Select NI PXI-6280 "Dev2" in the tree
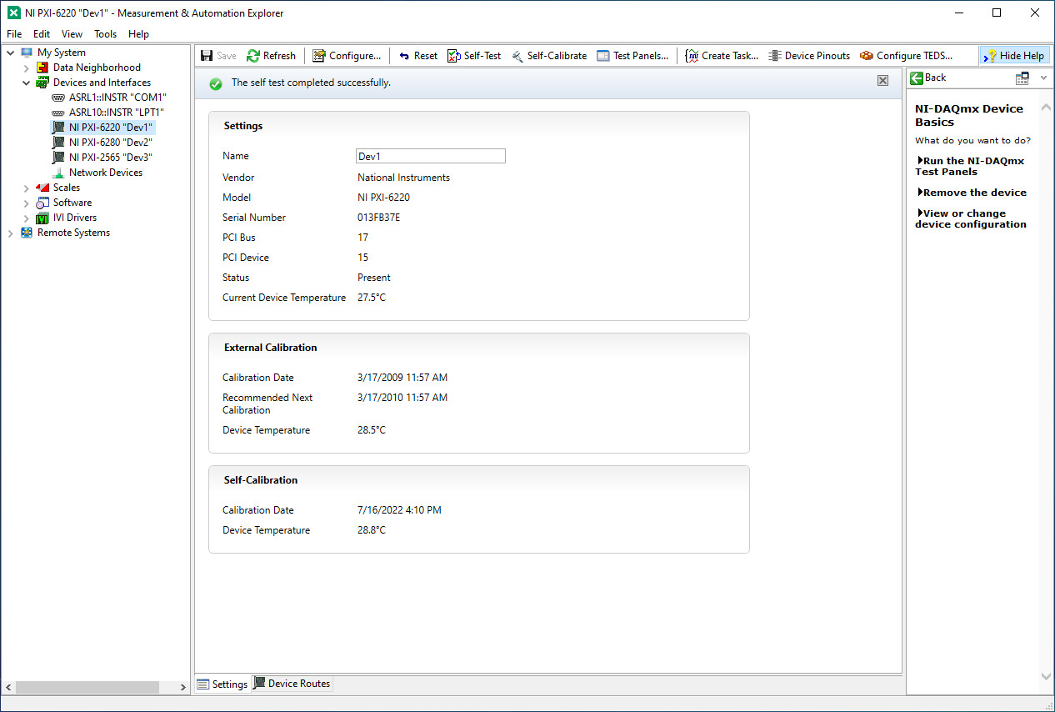Viewport: 1055px width, 712px height. point(111,143)
